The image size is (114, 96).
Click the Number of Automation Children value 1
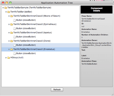click(82, 38)
